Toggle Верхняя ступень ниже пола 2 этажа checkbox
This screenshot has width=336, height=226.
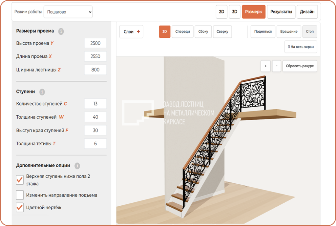[x=20, y=180]
